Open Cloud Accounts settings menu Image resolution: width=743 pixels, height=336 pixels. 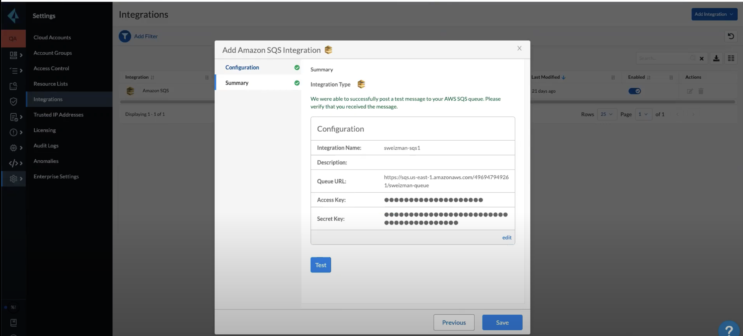pos(52,37)
